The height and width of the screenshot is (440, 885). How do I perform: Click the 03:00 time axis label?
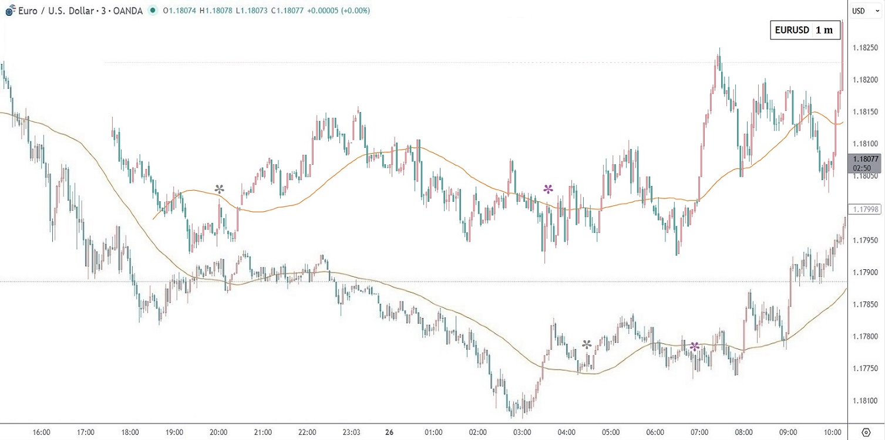(522, 432)
